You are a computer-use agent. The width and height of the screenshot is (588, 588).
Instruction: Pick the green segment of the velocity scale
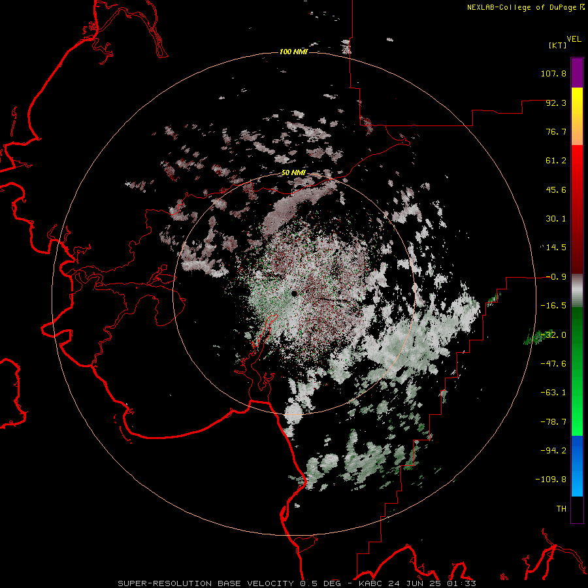pos(577,371)
